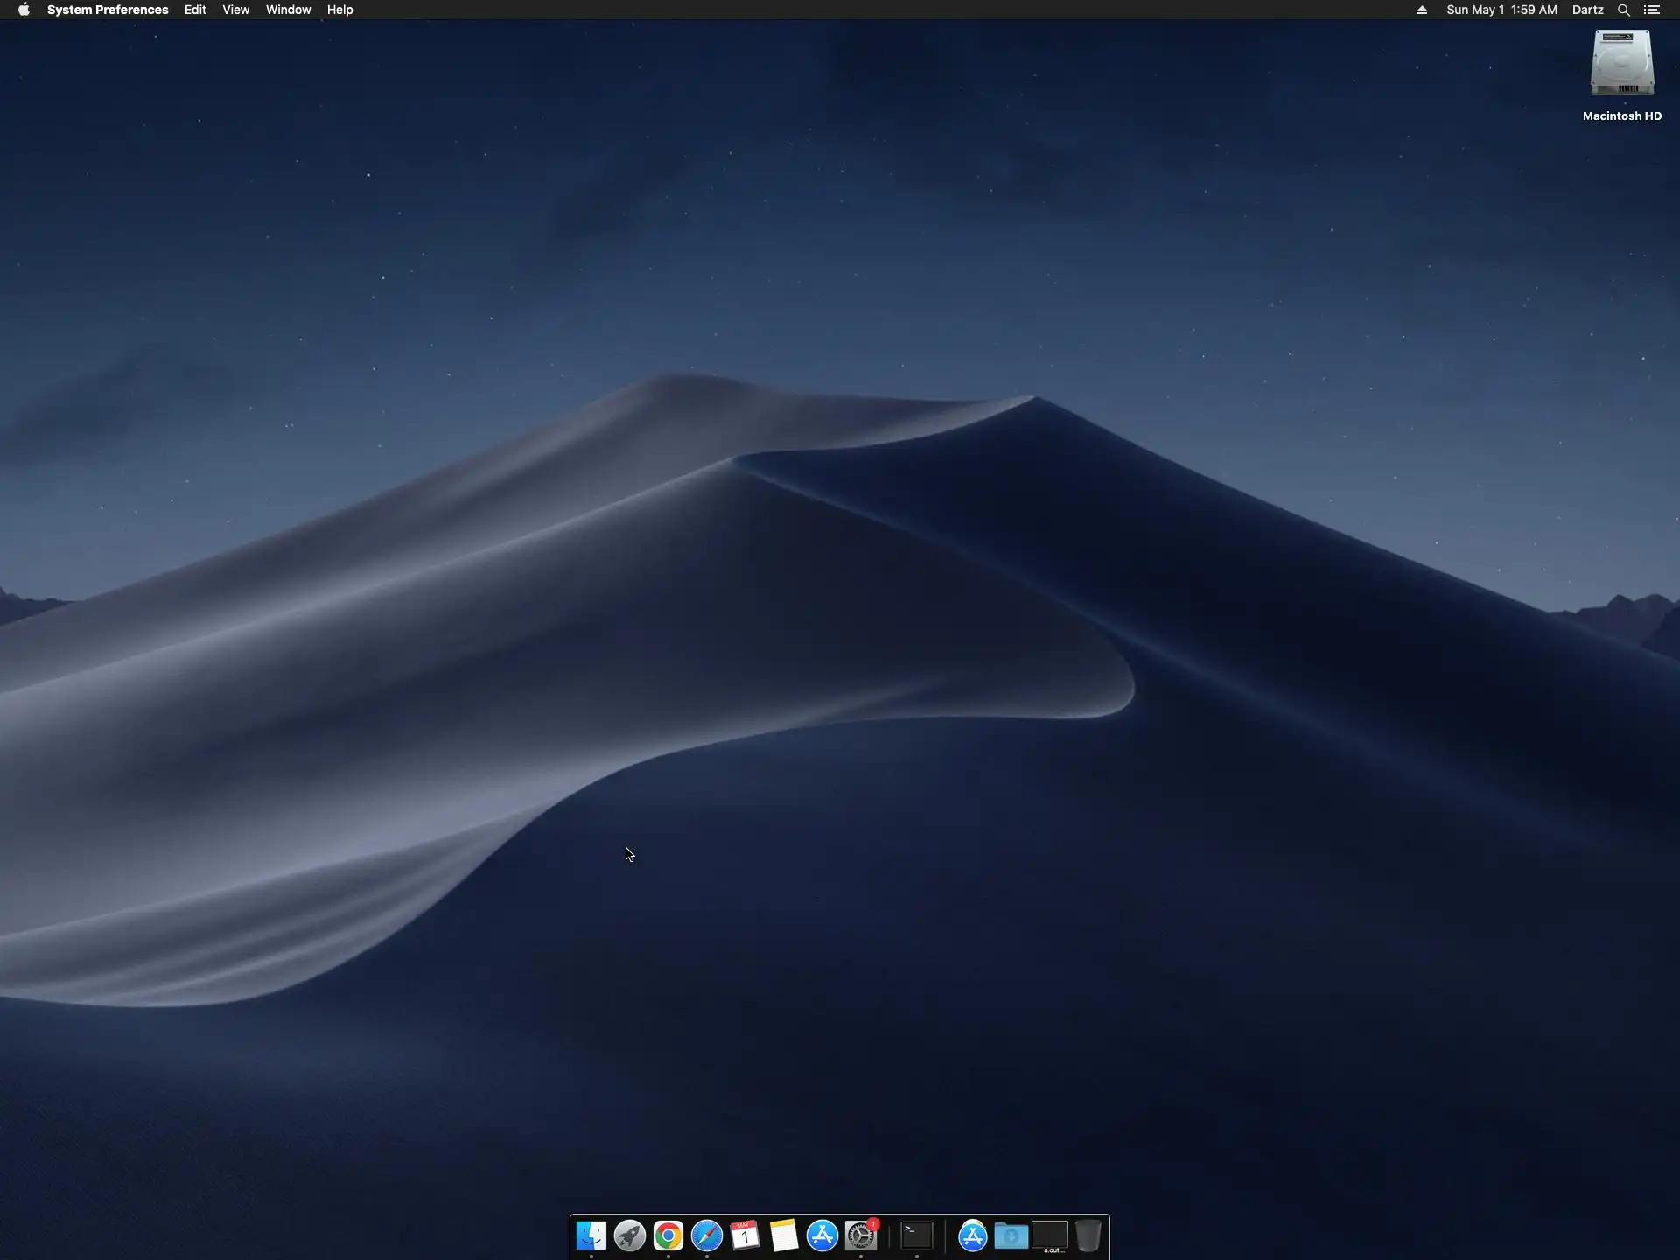This screenshot has width=1680, height=1260.
Task: Open the Notes app in Dock
Action: coord(784,1235)
